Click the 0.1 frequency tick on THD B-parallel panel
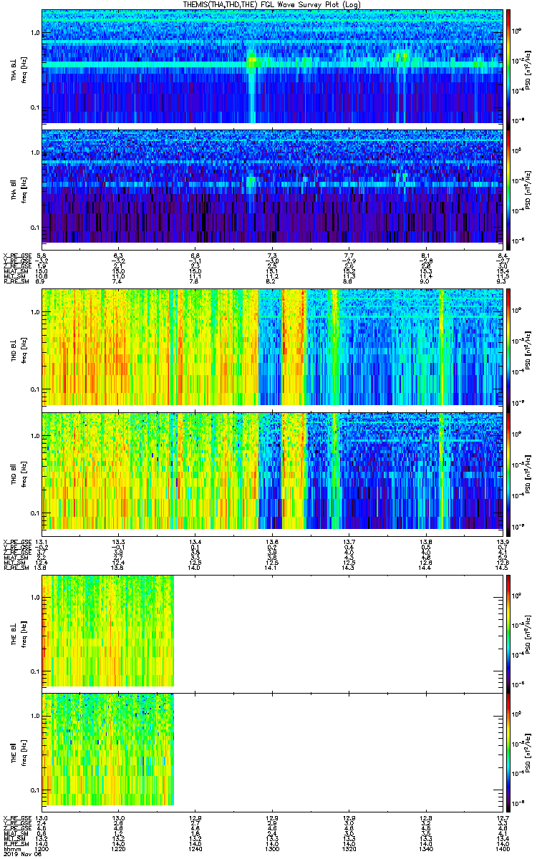The image size is (537, 859). tap(34, 513)
